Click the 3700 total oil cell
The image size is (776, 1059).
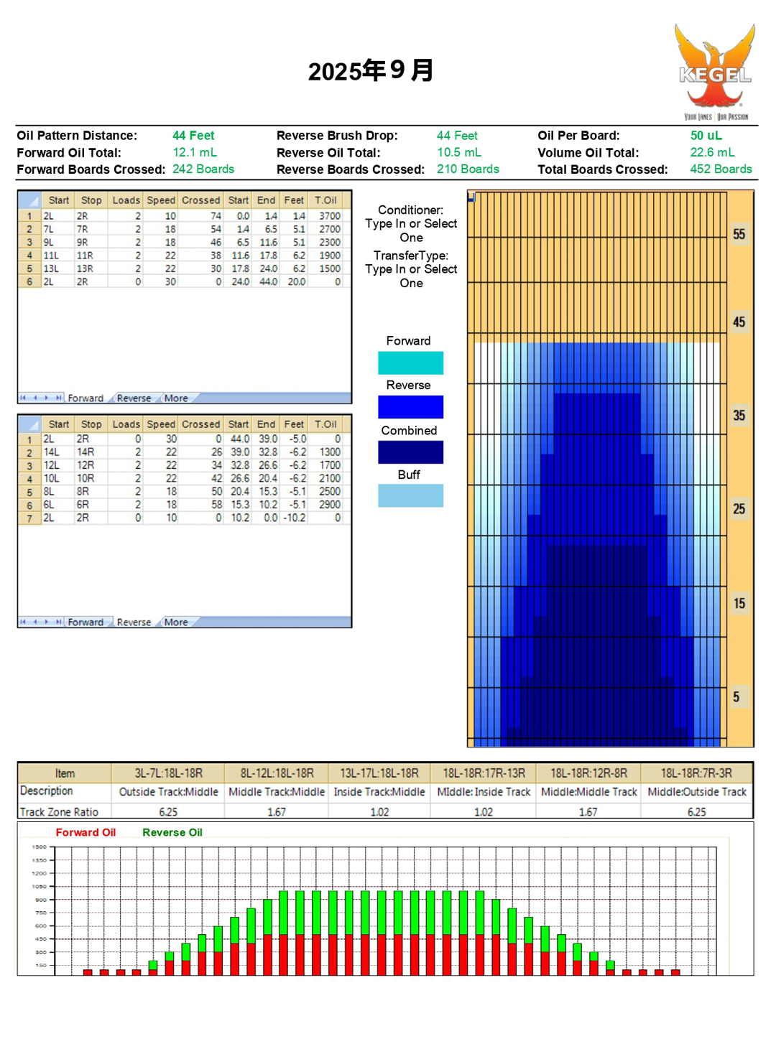click(325, 216)
